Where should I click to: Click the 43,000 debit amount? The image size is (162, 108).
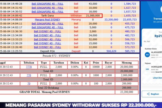(93, 4)
